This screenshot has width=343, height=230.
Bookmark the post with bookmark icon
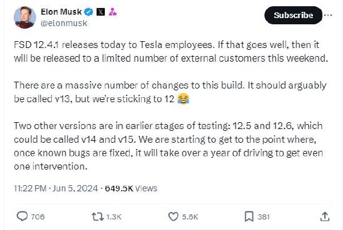(x=249, y=216)
